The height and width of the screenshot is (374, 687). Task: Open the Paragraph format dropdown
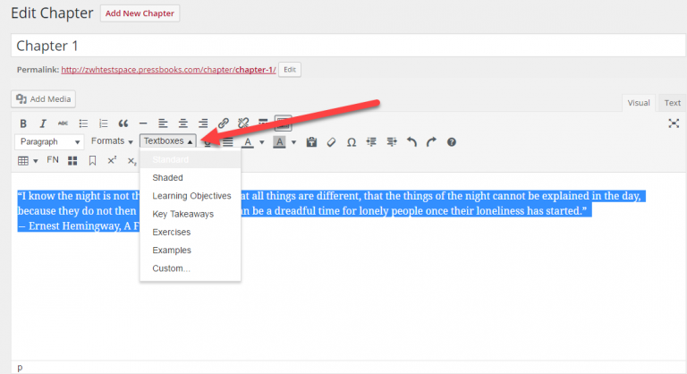click(49, 142)
